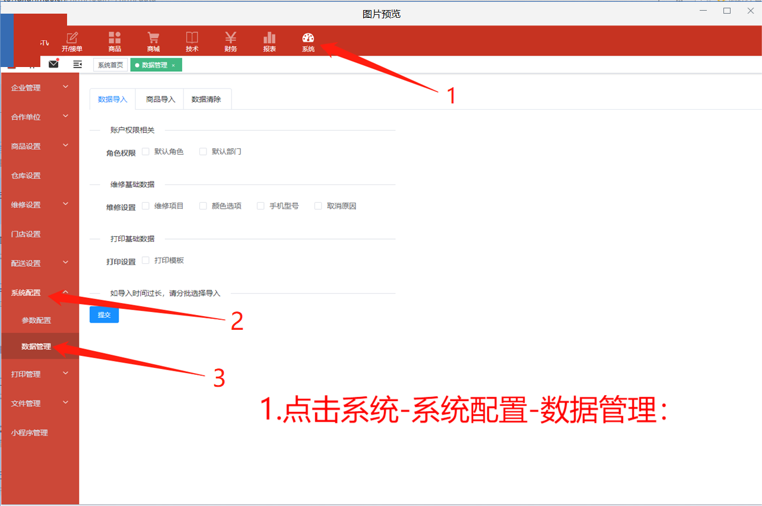Expand the 打印管理 sidebar chevron

click(x=66, y=373)
